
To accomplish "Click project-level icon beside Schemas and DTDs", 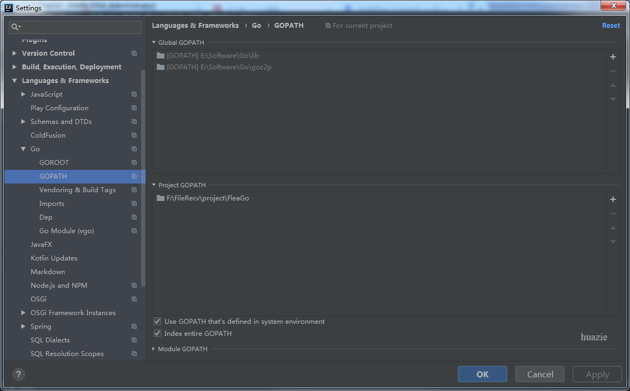I will pos(134,122).
